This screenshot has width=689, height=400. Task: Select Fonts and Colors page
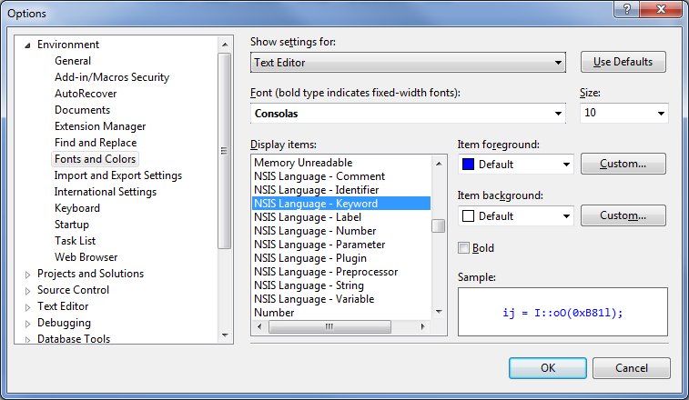(x=96, y=159)
